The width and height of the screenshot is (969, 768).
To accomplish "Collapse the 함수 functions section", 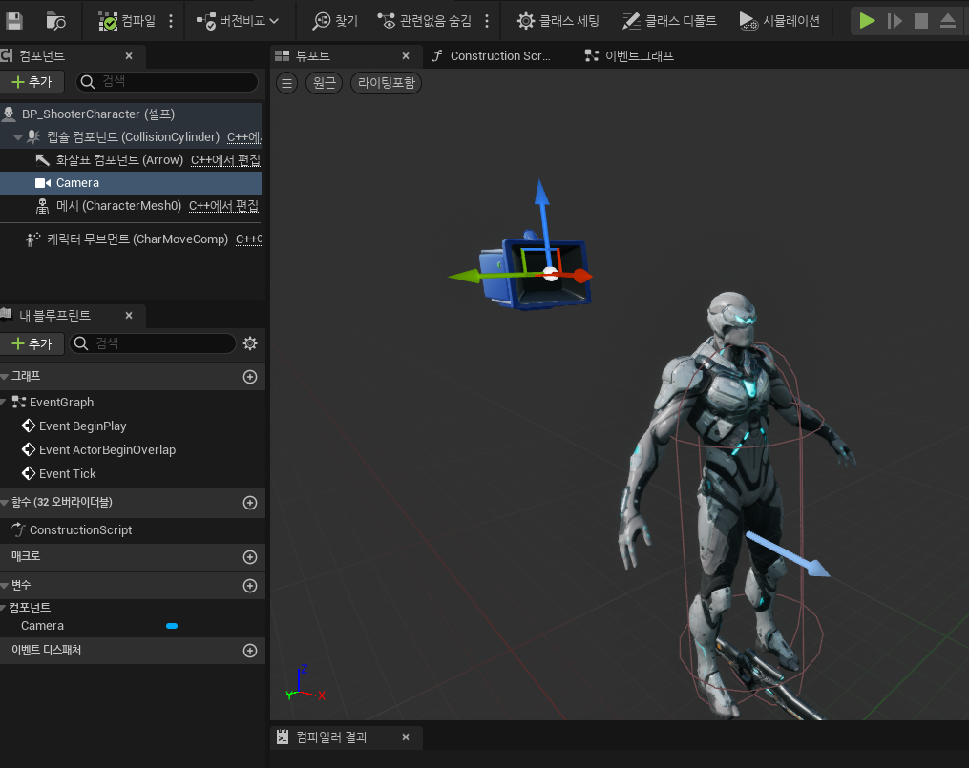I will [x=5, y=503].
